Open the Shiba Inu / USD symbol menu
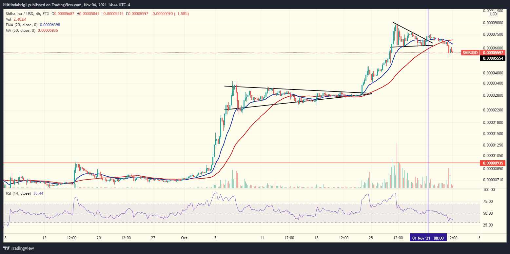The image size is (510, 254). click(20, 14)
